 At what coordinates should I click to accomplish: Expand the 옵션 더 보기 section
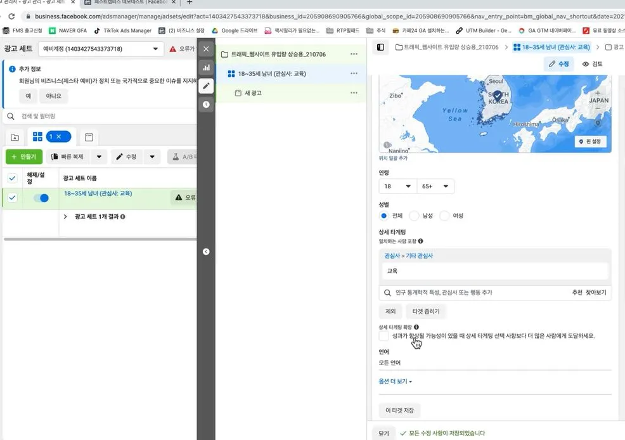[394, 381]
